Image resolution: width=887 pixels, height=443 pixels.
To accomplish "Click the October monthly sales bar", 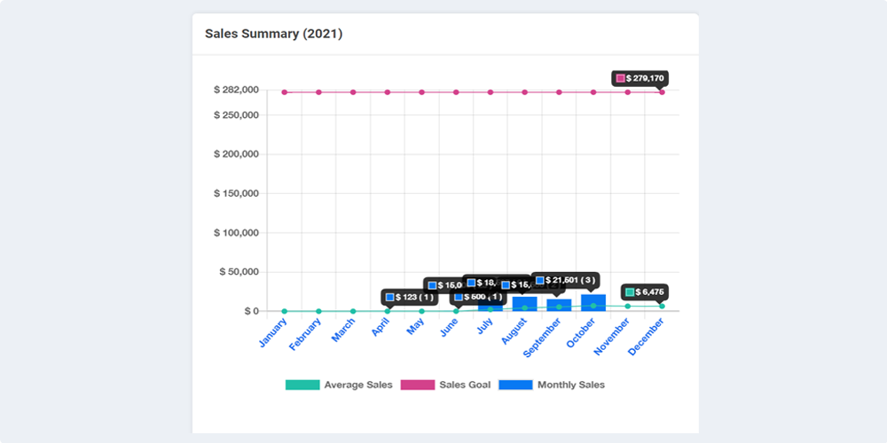I will coord(593,303).
